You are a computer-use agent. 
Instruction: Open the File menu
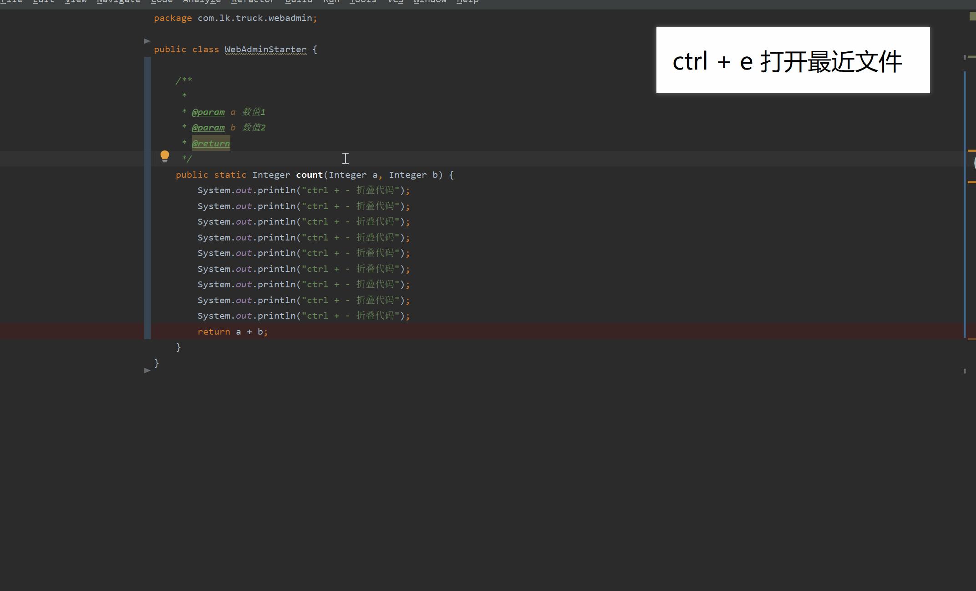[x=11, y=1]
